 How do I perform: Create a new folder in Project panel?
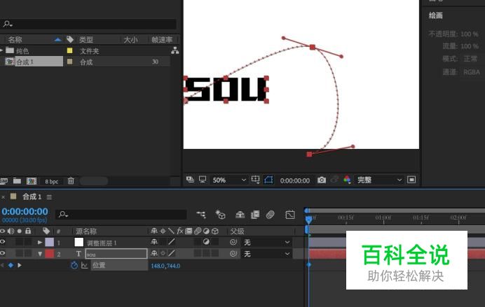coord(17,181)
